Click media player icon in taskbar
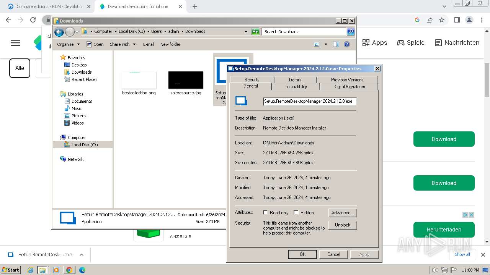The width and height of the screenshot is (490, 275). [x=56, y=270]
